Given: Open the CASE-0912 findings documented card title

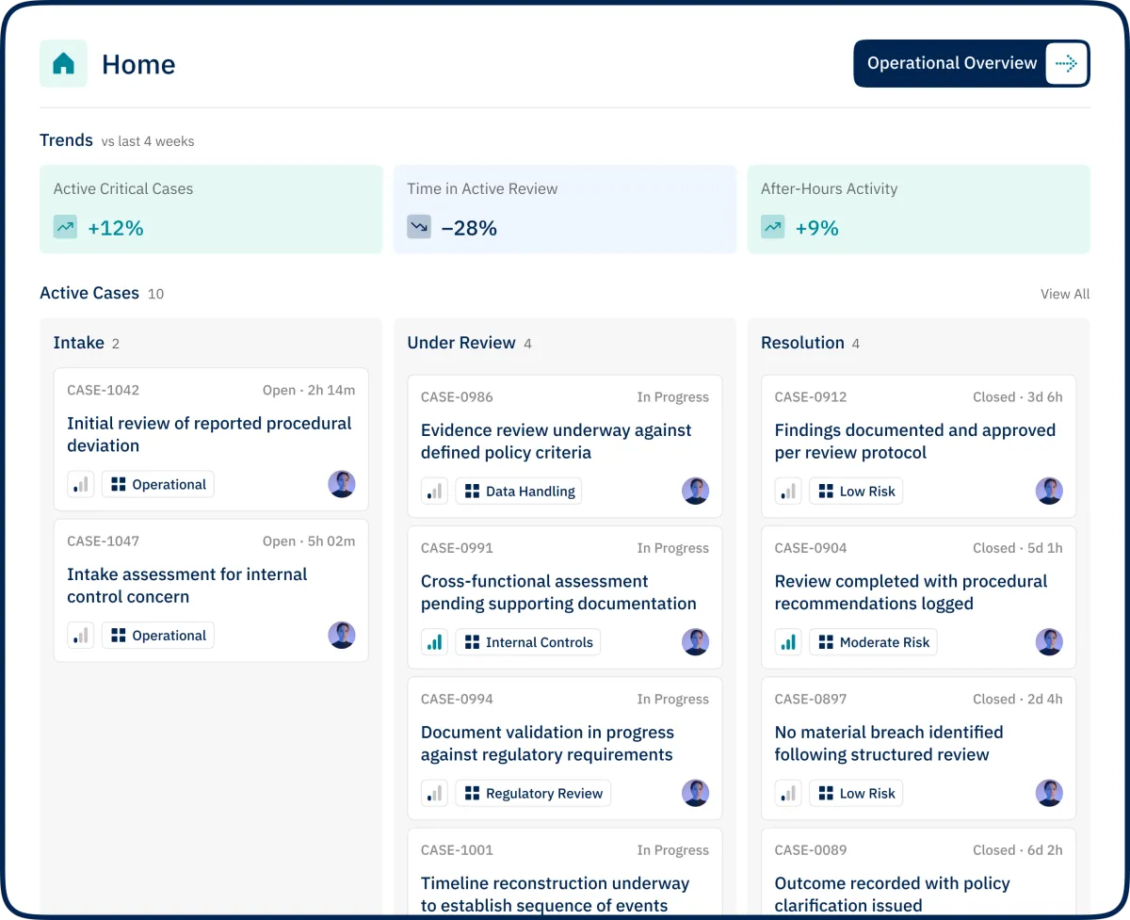Looking at the screenshot, I should 914,441.
